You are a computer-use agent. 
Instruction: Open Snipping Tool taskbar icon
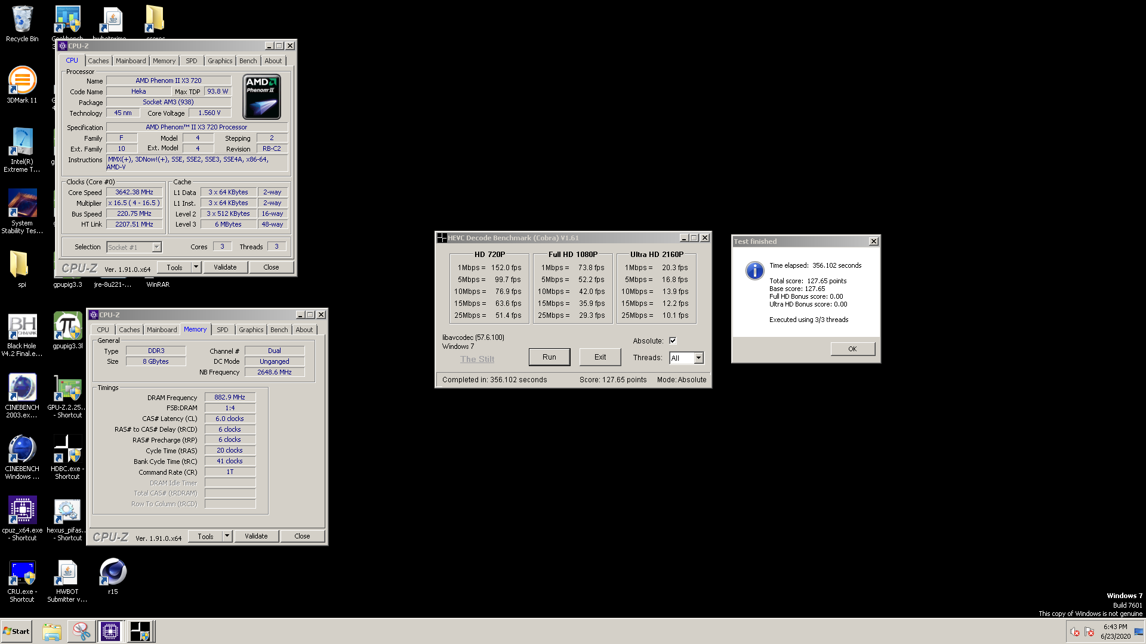click(x=81, y=631)
